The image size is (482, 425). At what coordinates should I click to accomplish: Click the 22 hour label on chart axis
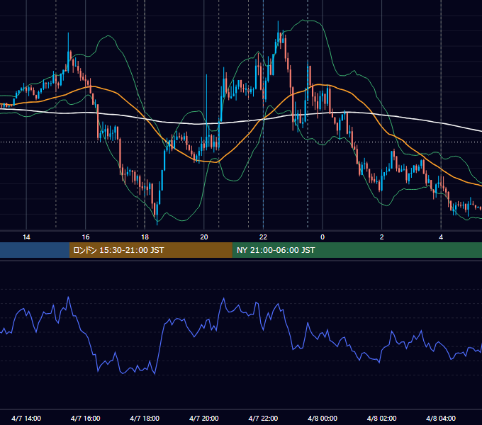coord(263,237)
